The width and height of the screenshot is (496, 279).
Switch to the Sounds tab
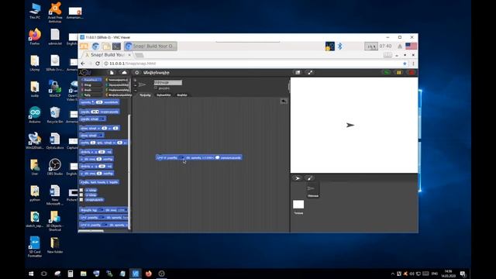pyautogui.click(x=182, y=95)
